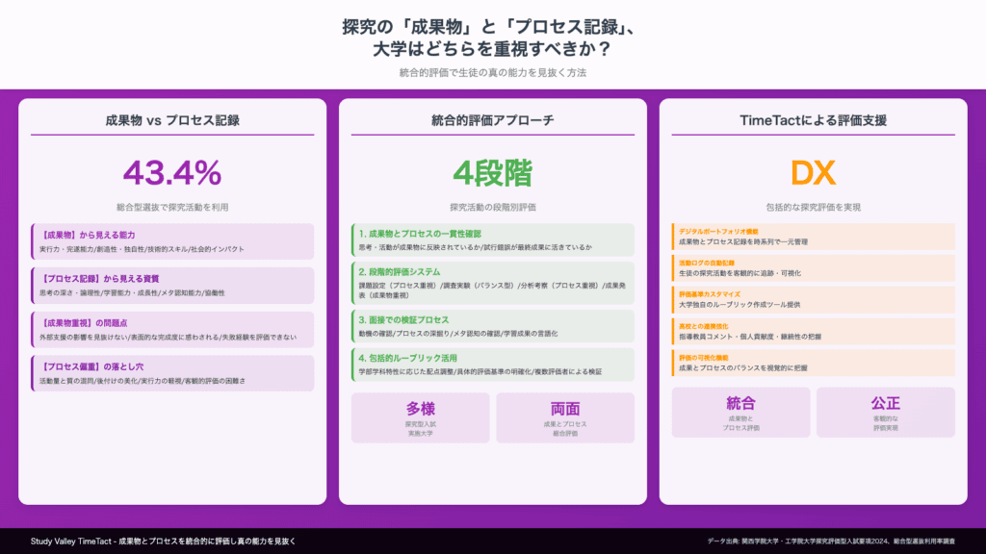Click the 43.4% statistic figure
The width and height of the screenshot is (986, 554).
[x=172, y=173]
